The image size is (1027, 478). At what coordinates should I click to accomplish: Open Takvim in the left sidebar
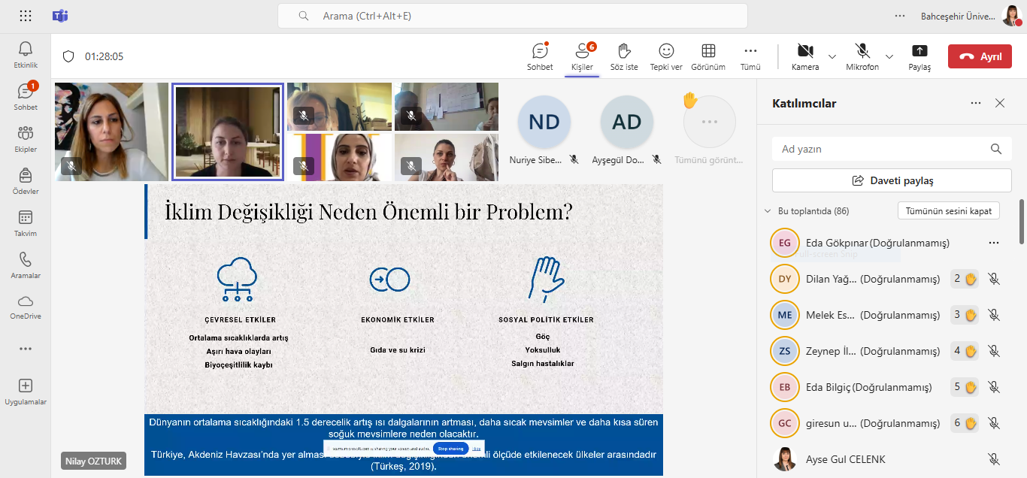tap(26, 223)
